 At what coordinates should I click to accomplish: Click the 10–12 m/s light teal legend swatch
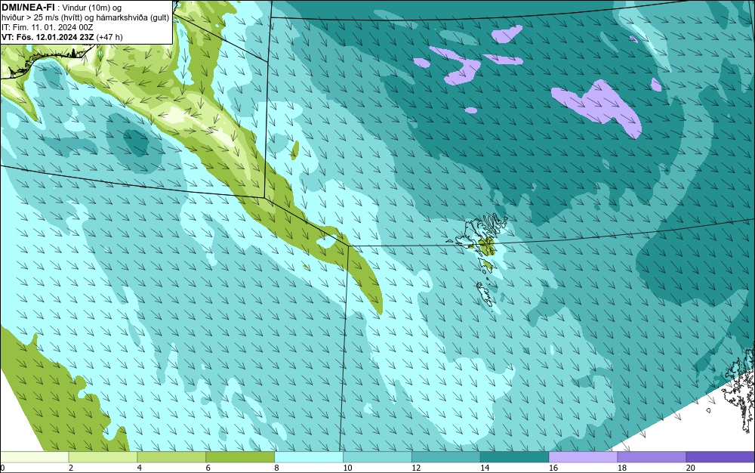click(377, 457)
